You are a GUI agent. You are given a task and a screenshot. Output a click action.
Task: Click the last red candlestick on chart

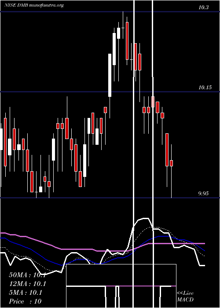[171, 163]
